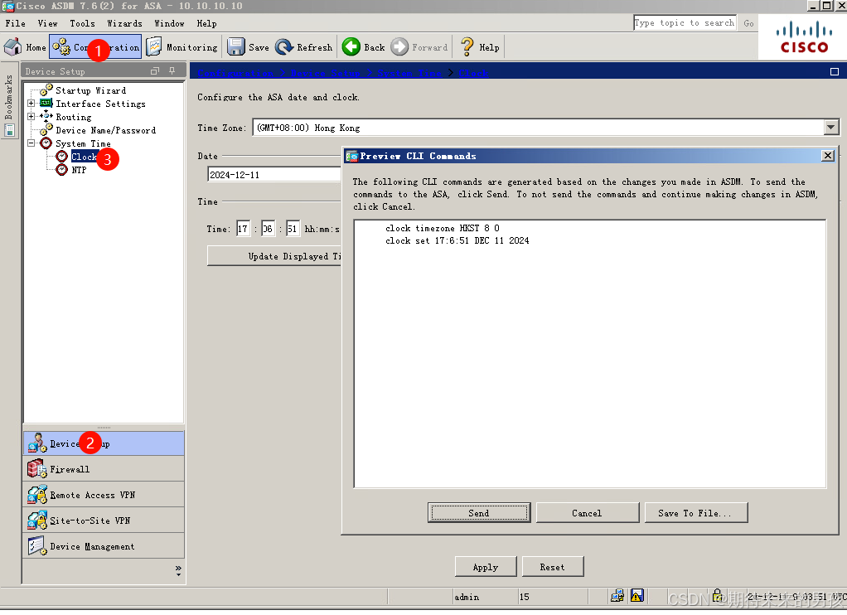Image resolution: width=847 pixels, height=615 pixels.
Task: Maximize the configuration pane
Action: click(835, 72)
